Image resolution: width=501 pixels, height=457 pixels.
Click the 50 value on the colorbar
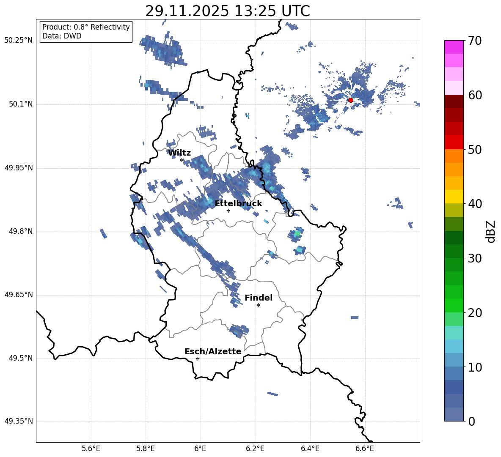475,150
